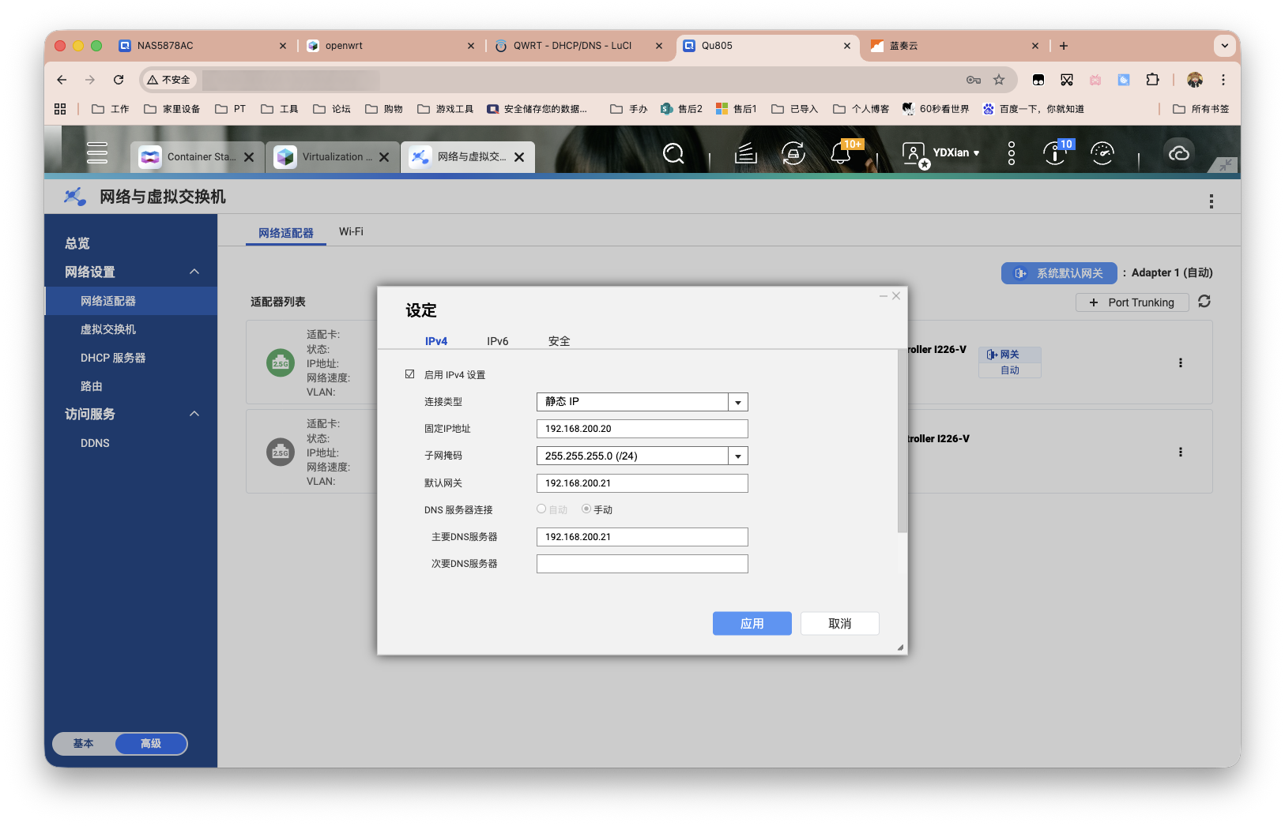The image size is (1285, 826).
Task: Open the 子网掩码 dropdown
Action: tap(737, 456)
